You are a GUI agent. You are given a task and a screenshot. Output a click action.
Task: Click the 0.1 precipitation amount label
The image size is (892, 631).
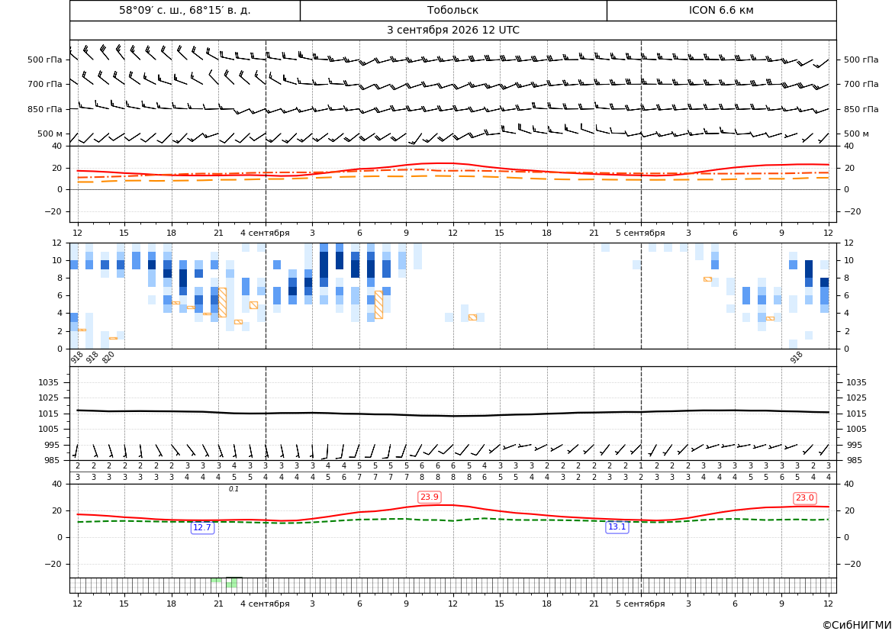tap(233, 489)
